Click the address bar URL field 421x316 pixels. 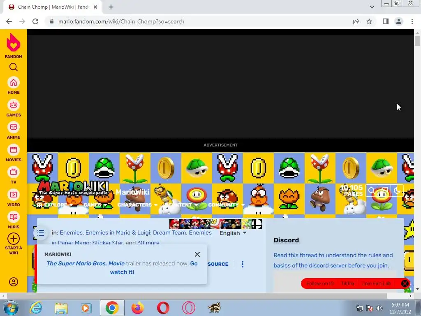click(x=199, y=21)
